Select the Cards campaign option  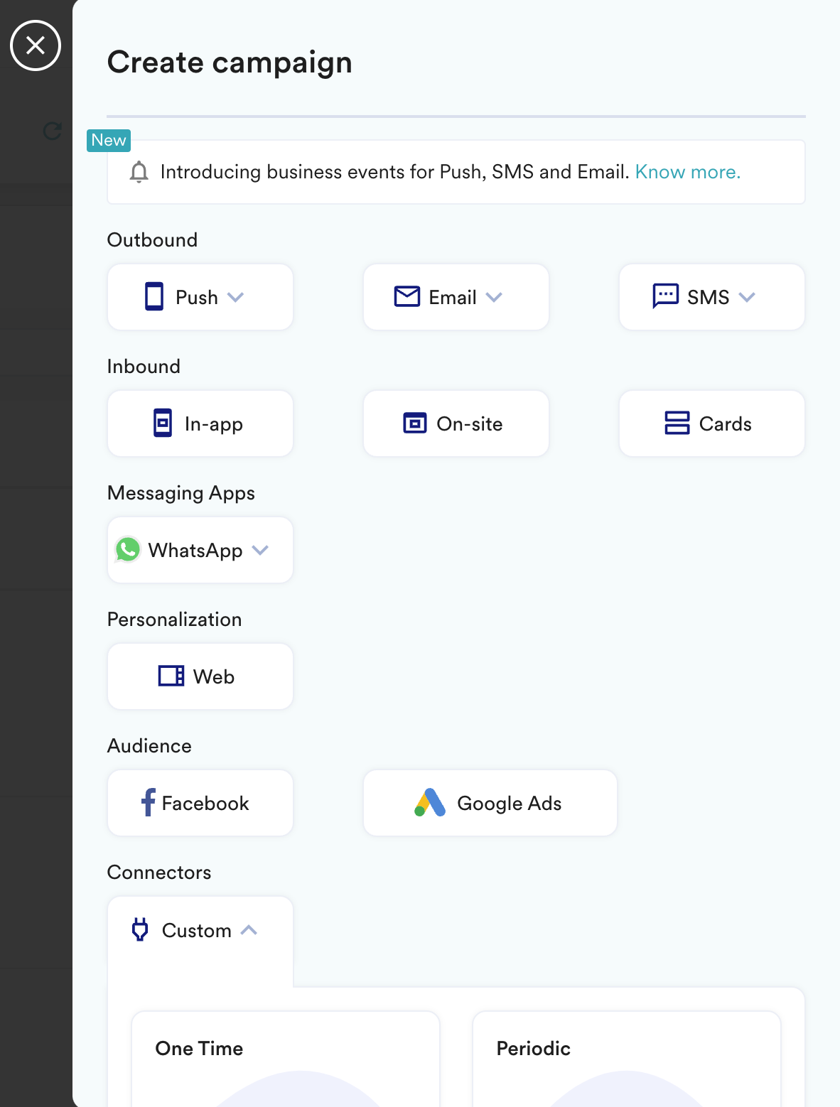pyautogui.click(x=712, y=423)
